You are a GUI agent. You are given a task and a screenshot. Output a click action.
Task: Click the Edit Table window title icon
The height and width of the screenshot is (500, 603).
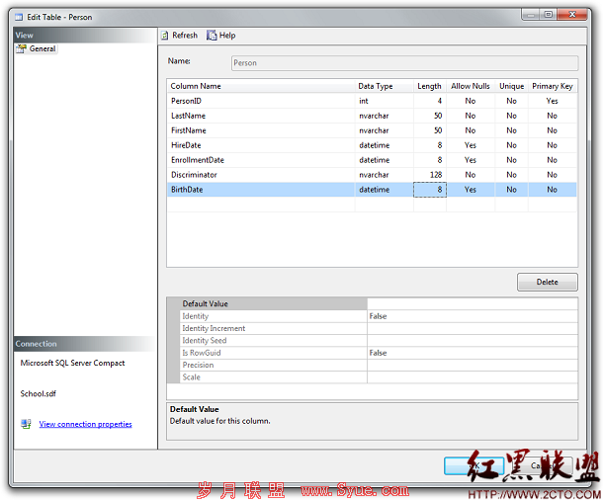click(x=19, y=18)
